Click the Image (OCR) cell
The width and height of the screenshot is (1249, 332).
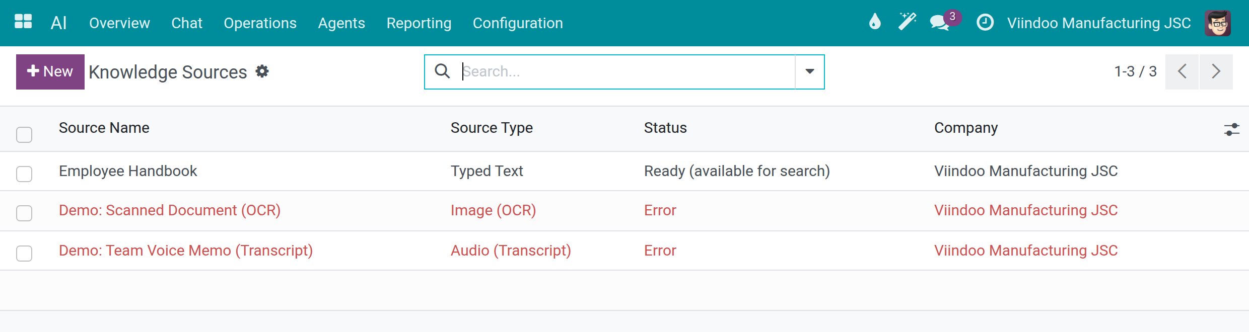pyautogui.click(x=494, y=210)
